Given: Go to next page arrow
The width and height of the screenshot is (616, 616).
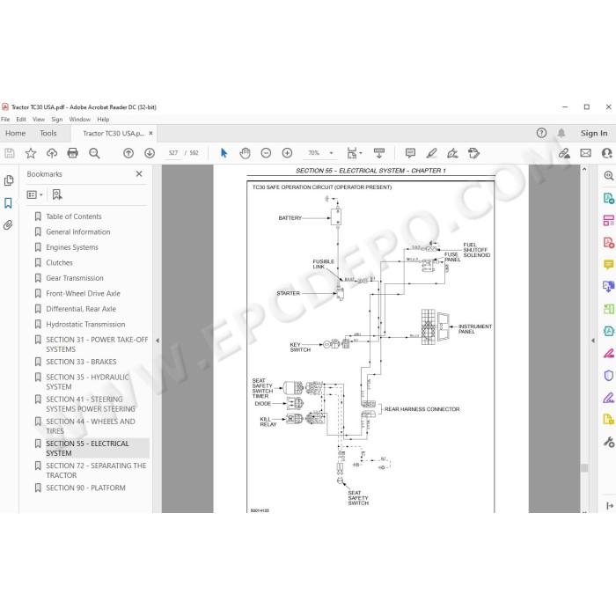Looking at the screenshot, I should coord(150,153).
